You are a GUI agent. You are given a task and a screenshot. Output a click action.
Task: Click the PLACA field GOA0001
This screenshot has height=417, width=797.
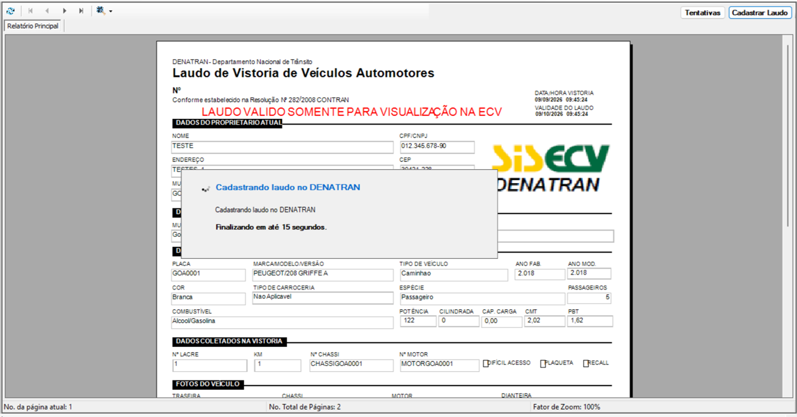[x=208, y=275]
